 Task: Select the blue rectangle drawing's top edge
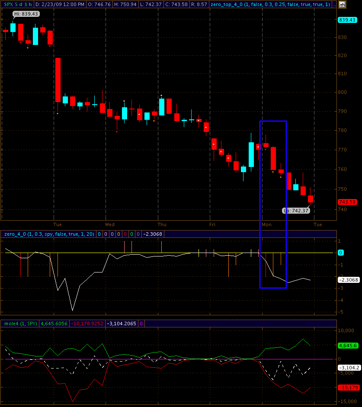273,121
